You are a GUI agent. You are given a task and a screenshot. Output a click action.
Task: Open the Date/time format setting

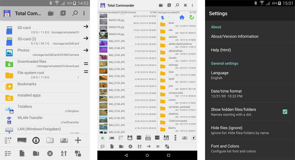point(250,93)
